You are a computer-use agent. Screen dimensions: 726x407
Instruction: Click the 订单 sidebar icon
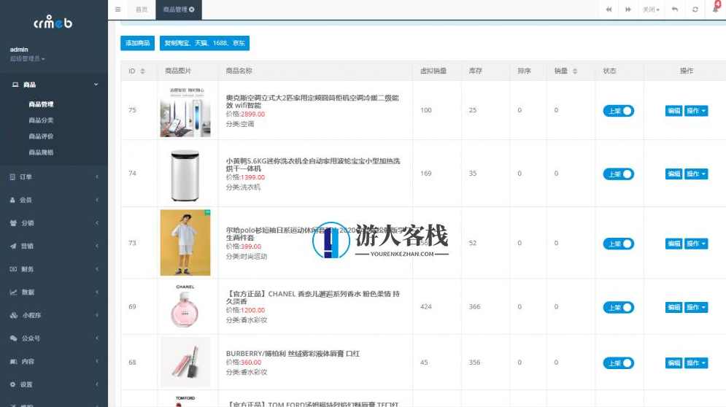[x=12, y=177]
